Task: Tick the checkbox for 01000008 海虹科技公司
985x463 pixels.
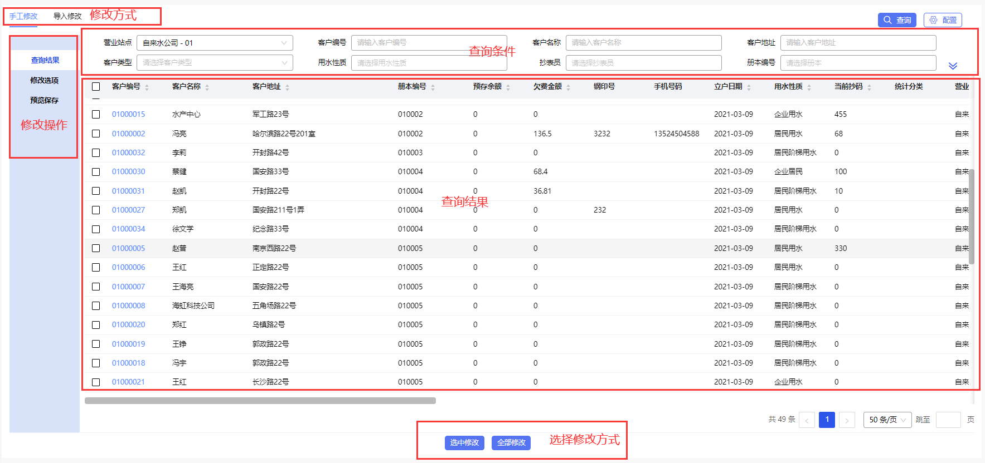Action: pyautogui.click(x=96, y=306)
